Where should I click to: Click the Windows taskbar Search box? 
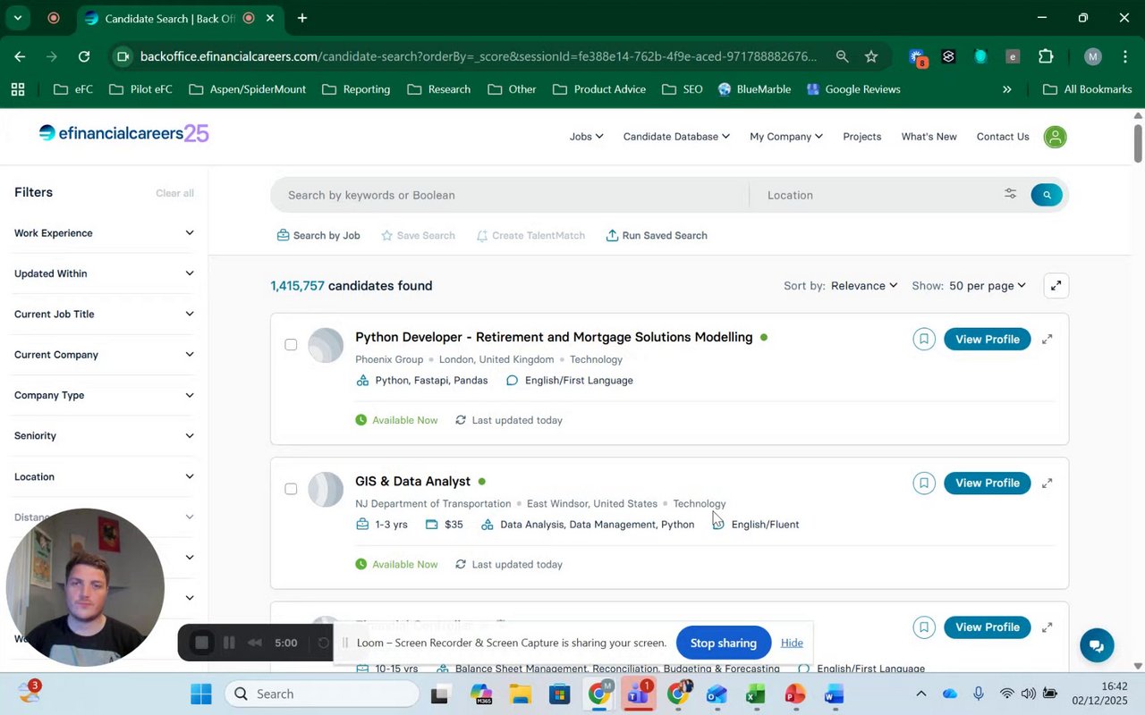[321, 694]
